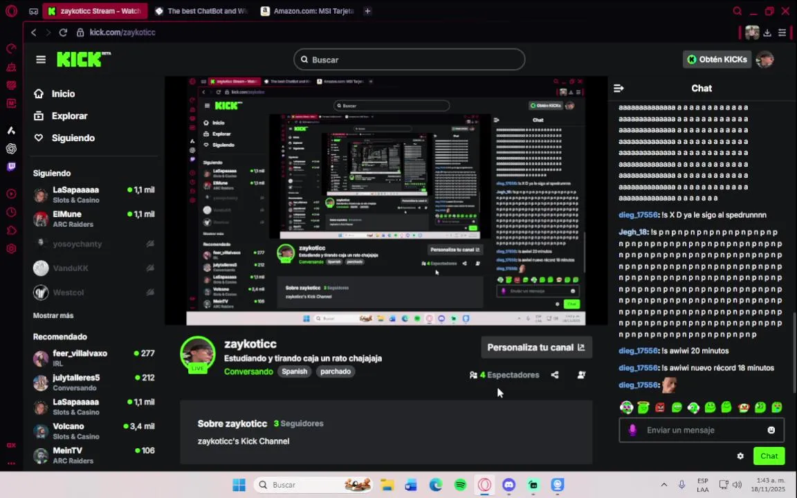Open the chat settings gear icon
Screen dimensions: 797x498
740,456
